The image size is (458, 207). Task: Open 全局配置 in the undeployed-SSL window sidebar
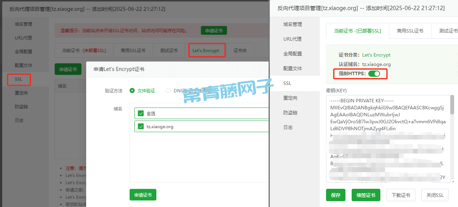coord(23,52)
